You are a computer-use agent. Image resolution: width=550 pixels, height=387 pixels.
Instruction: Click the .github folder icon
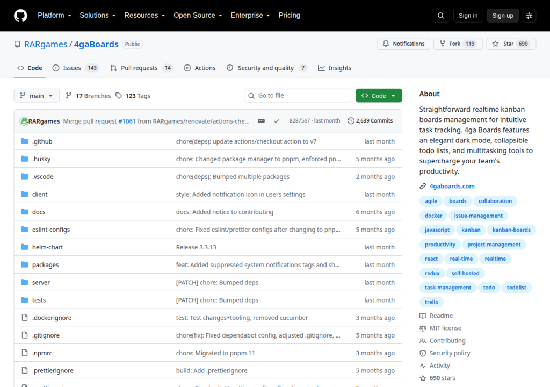25,141
